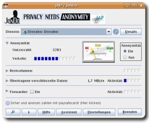The image size is (149, 123).
Task: Click the Verkehr traffic level bar
Action: tap(55, 59)
